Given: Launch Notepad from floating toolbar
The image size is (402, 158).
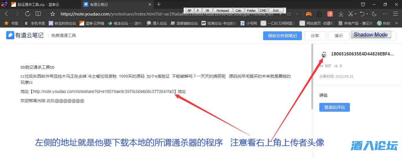Looking at the screenshot, I should tap(222, 11).
